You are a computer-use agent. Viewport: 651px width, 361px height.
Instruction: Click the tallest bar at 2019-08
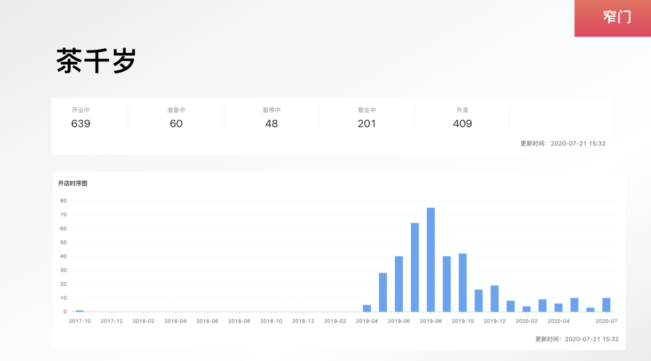click(431, 259)
